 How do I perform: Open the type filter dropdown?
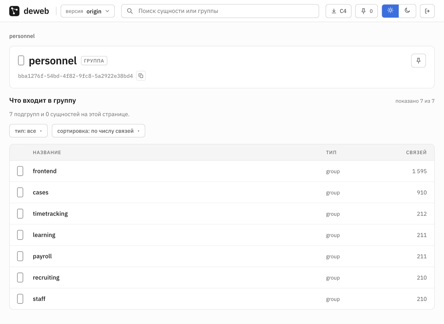[29, 131]
